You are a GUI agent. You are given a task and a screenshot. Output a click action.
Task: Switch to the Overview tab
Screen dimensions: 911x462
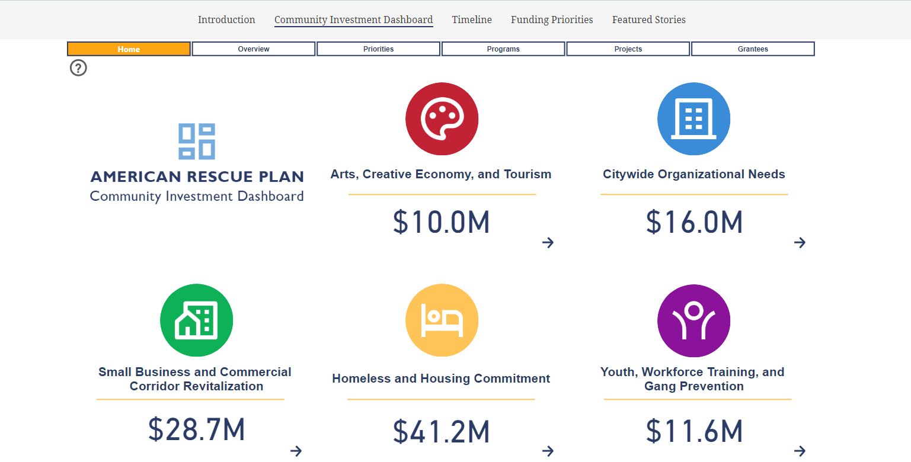(254, 49)
